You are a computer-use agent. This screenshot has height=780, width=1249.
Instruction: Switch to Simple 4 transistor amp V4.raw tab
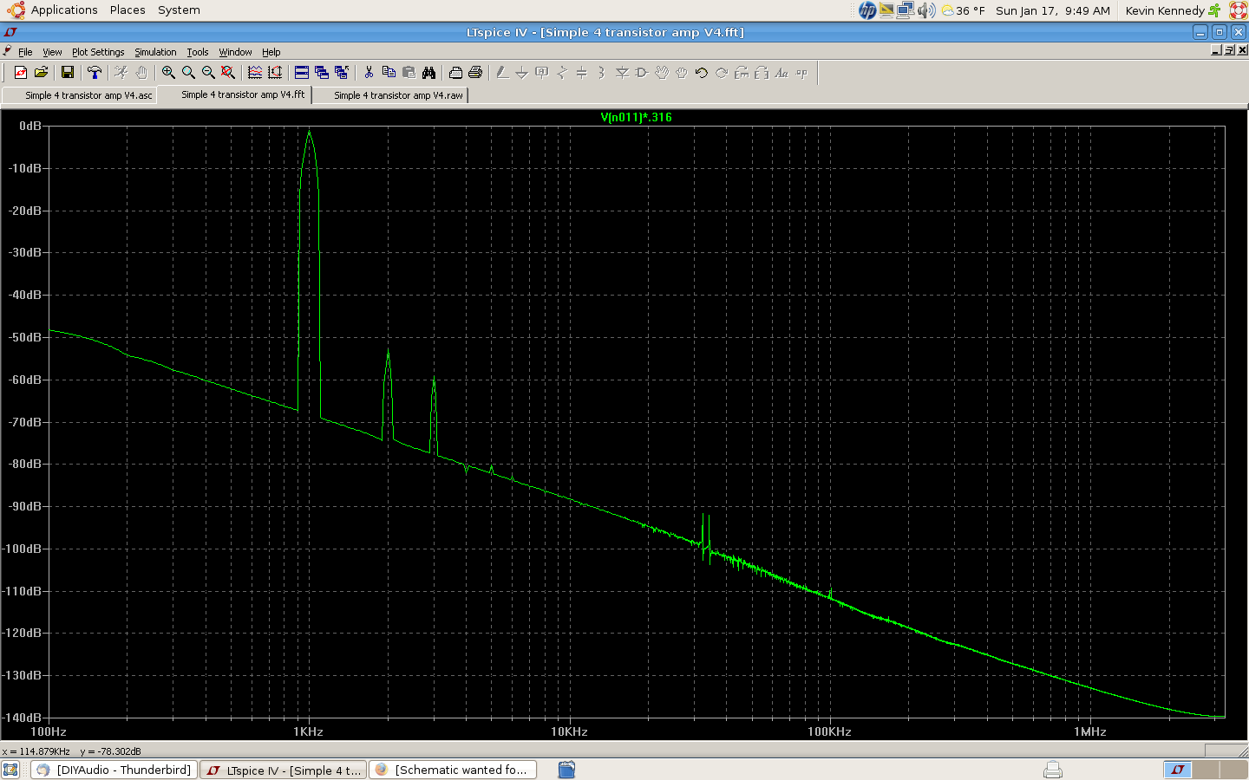[x=390, y=95]
